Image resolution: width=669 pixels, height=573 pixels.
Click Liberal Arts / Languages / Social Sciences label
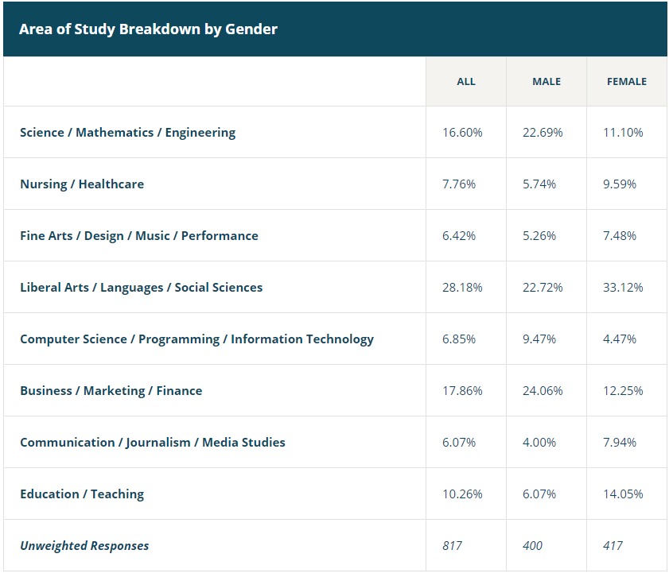[x=141, y=288]
